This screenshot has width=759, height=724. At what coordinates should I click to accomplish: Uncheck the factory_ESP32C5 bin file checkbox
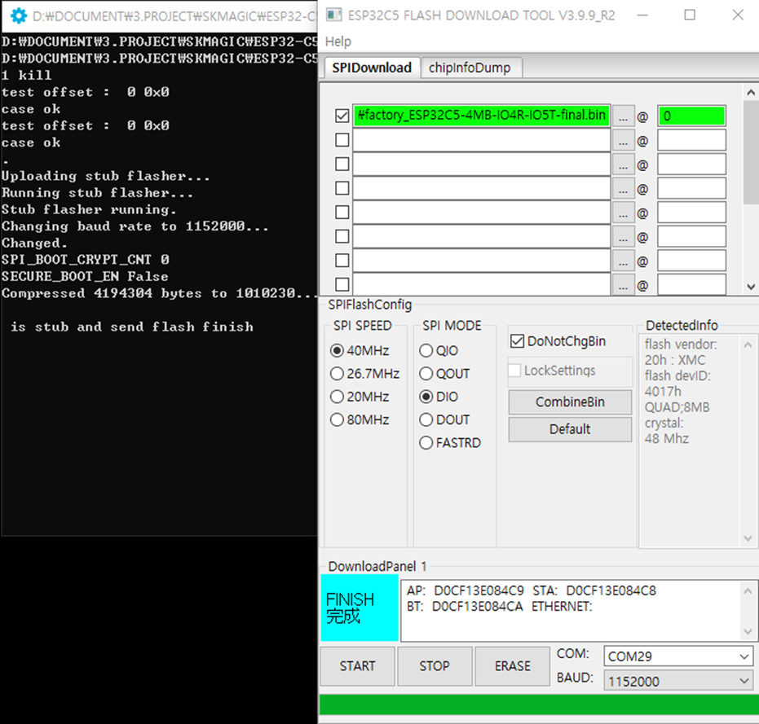click(x=342, y=116)
